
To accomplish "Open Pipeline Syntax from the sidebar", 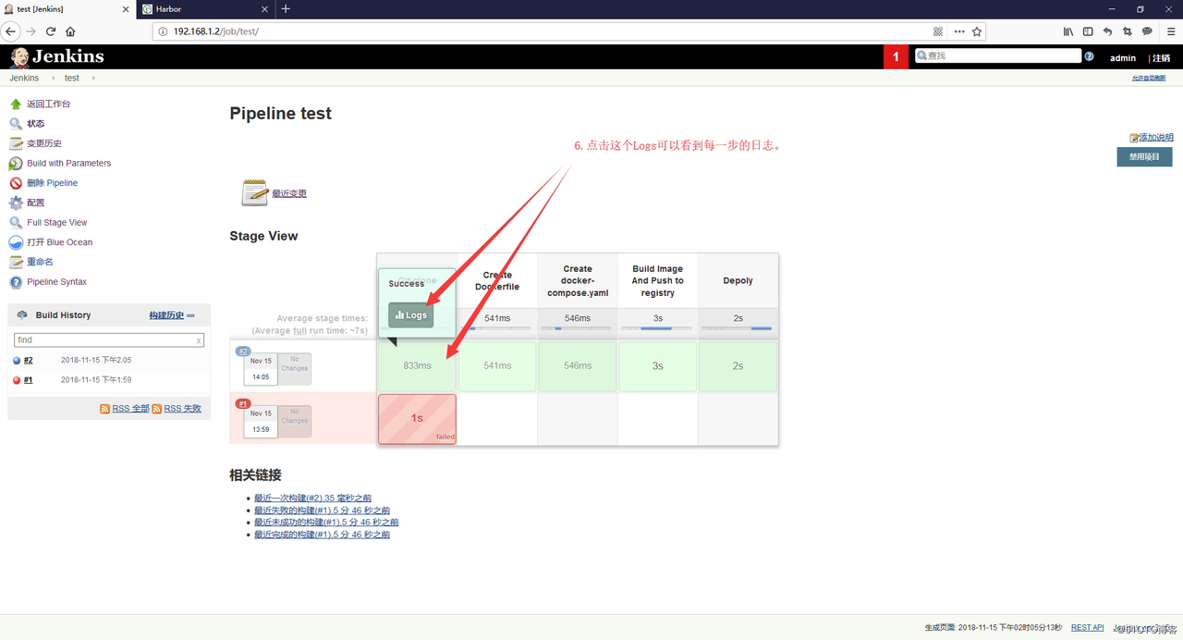I will [x=56, y=282].
